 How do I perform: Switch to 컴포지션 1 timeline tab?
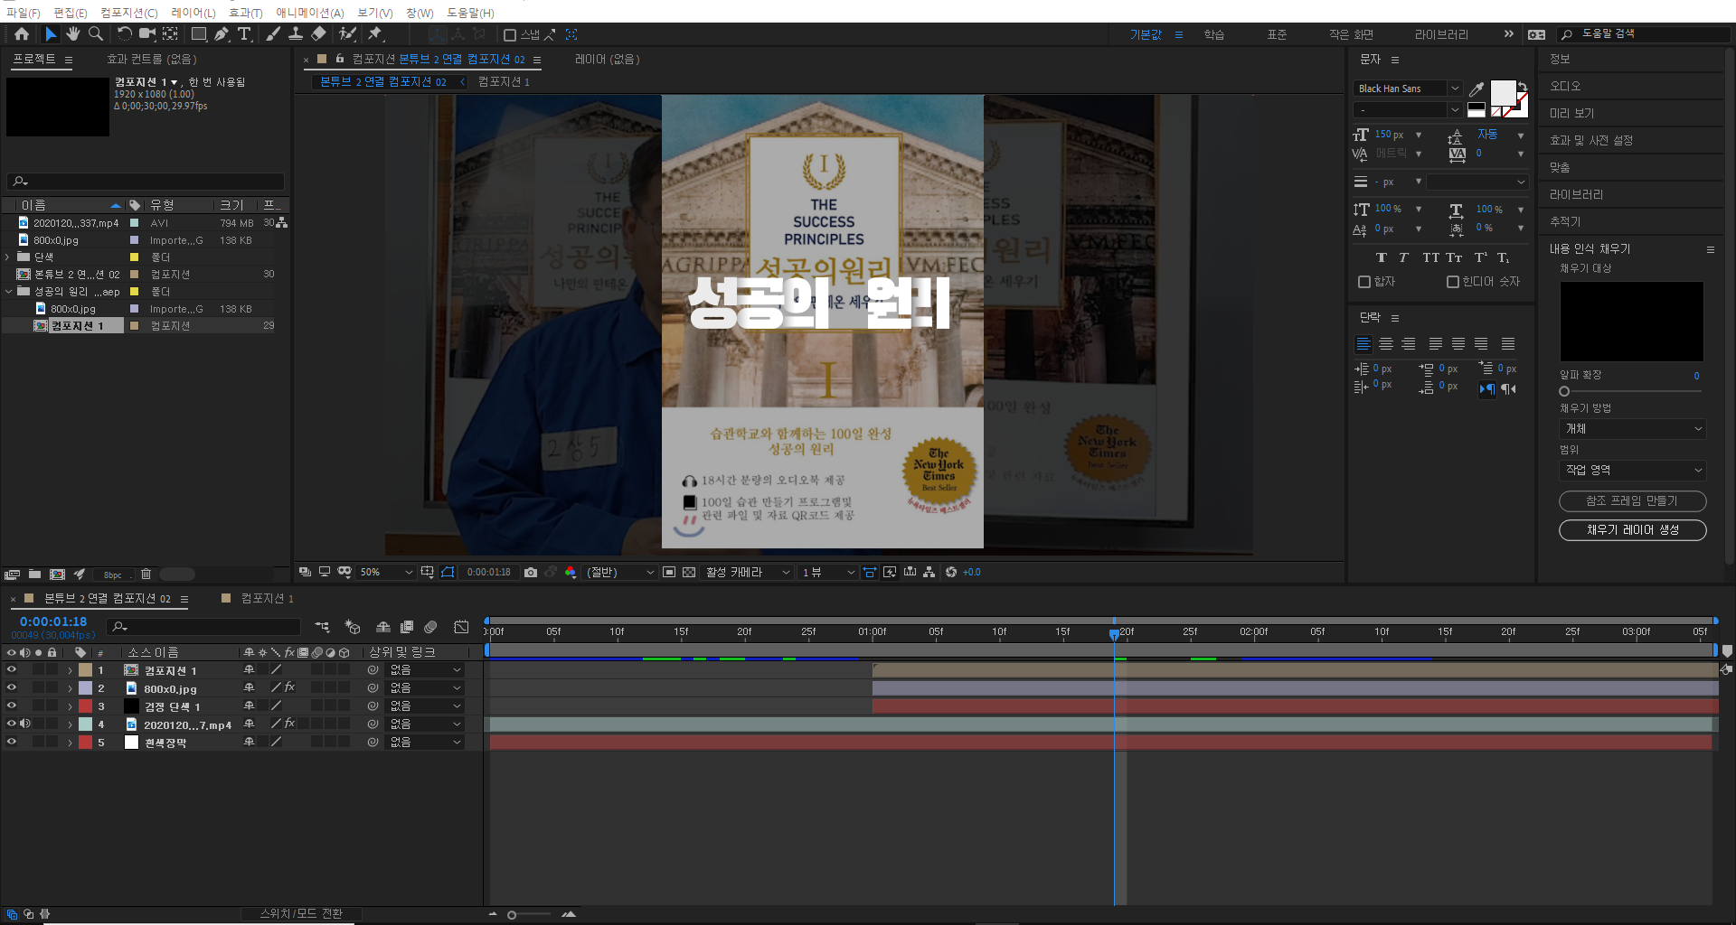click(x=267, y=599)
